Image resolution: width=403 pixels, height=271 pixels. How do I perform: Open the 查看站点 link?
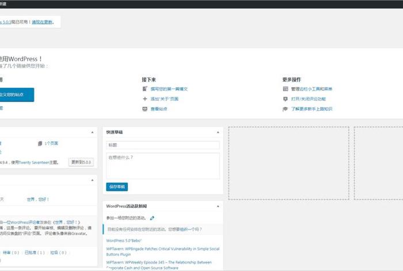159,109
